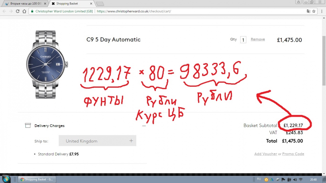The image size is (326, 183).
Task: Click the browser Home icon
Action: (24, 11)
